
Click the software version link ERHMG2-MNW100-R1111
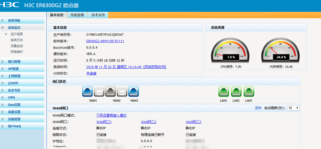coord(105,41)
